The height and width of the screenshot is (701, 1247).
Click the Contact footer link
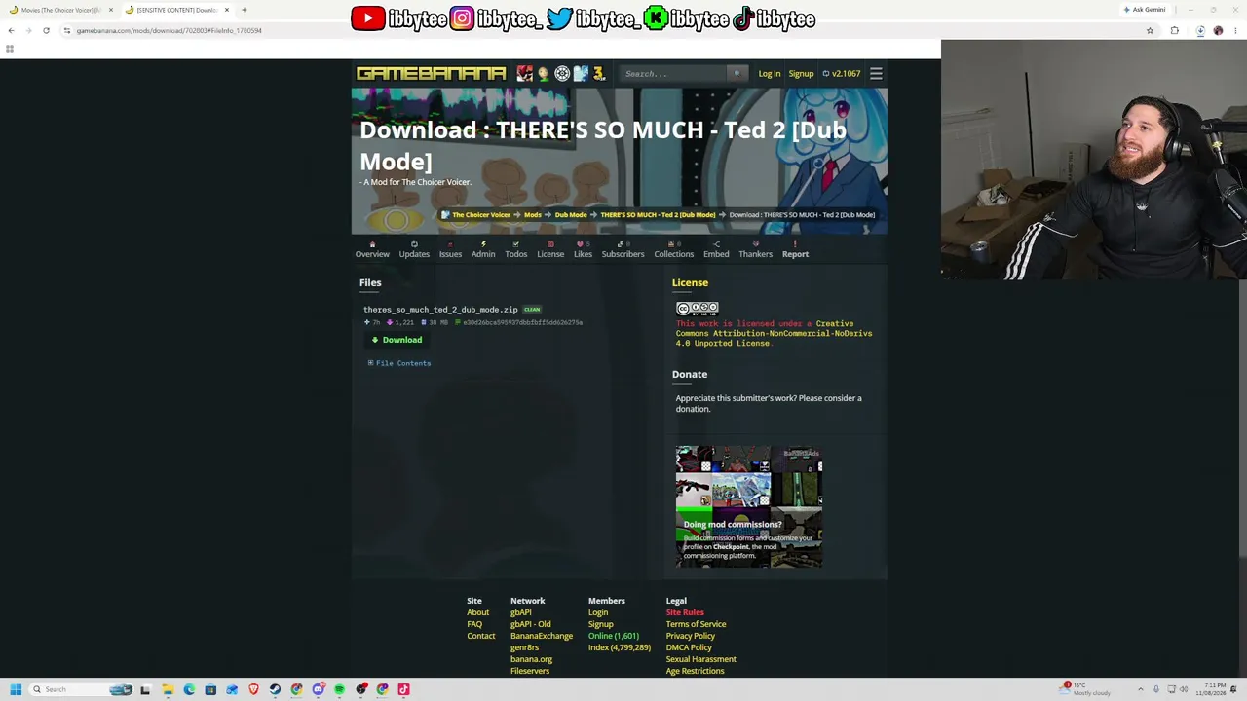(481, 636)
